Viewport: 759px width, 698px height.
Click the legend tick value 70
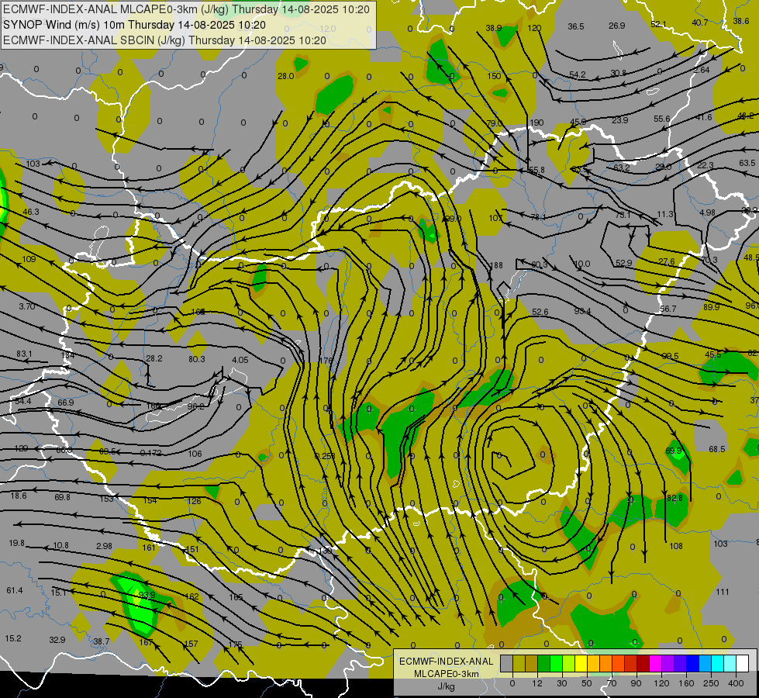tap(612, 683)
